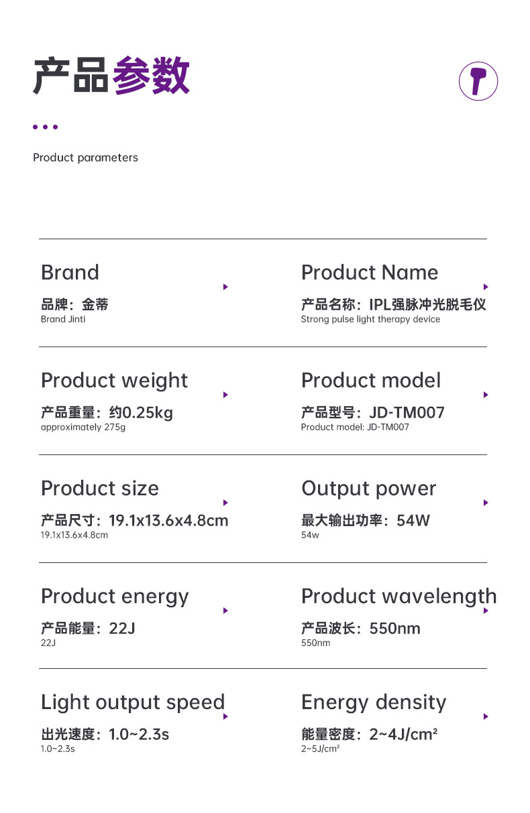Click the triangle next to Product weight
Viewport: 530px width, 813px height.
click(225, 395)
